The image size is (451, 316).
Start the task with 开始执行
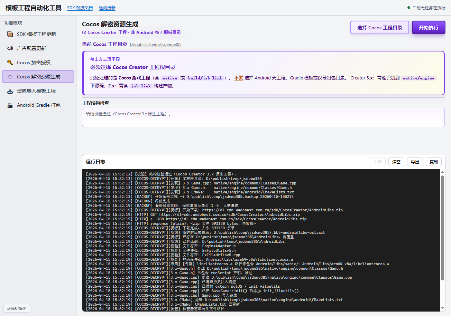point(429,28)
